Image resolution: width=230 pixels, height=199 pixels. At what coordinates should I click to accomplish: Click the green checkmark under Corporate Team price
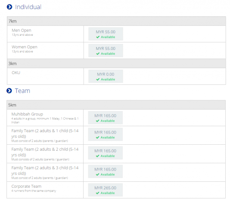tap(97, 193)
